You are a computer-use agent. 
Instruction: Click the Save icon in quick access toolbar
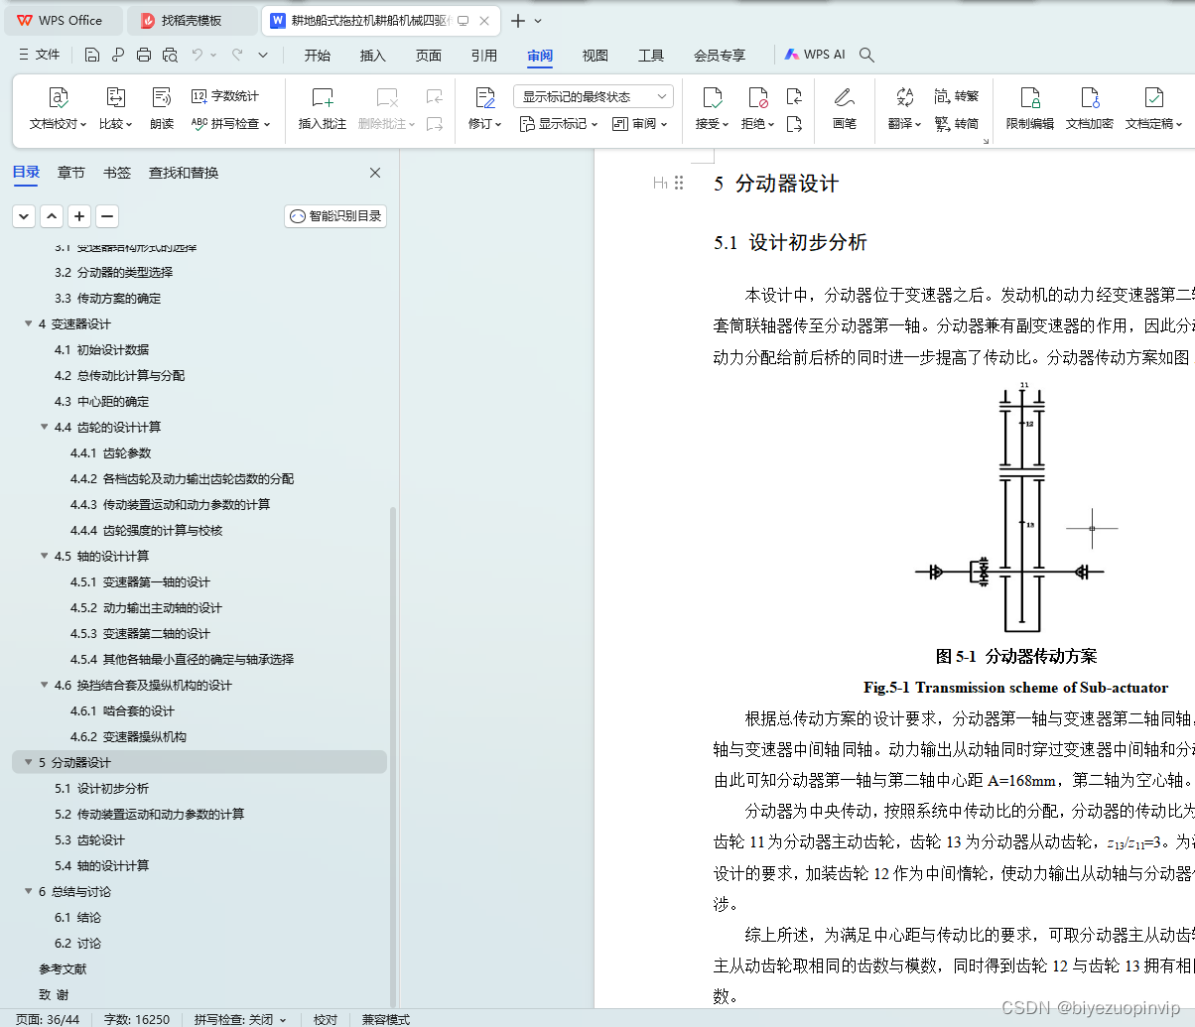(92, 55)
